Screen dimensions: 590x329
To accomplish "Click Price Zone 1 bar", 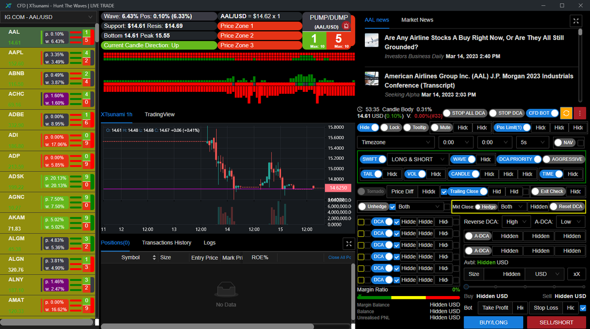I will tap(259, 26).
